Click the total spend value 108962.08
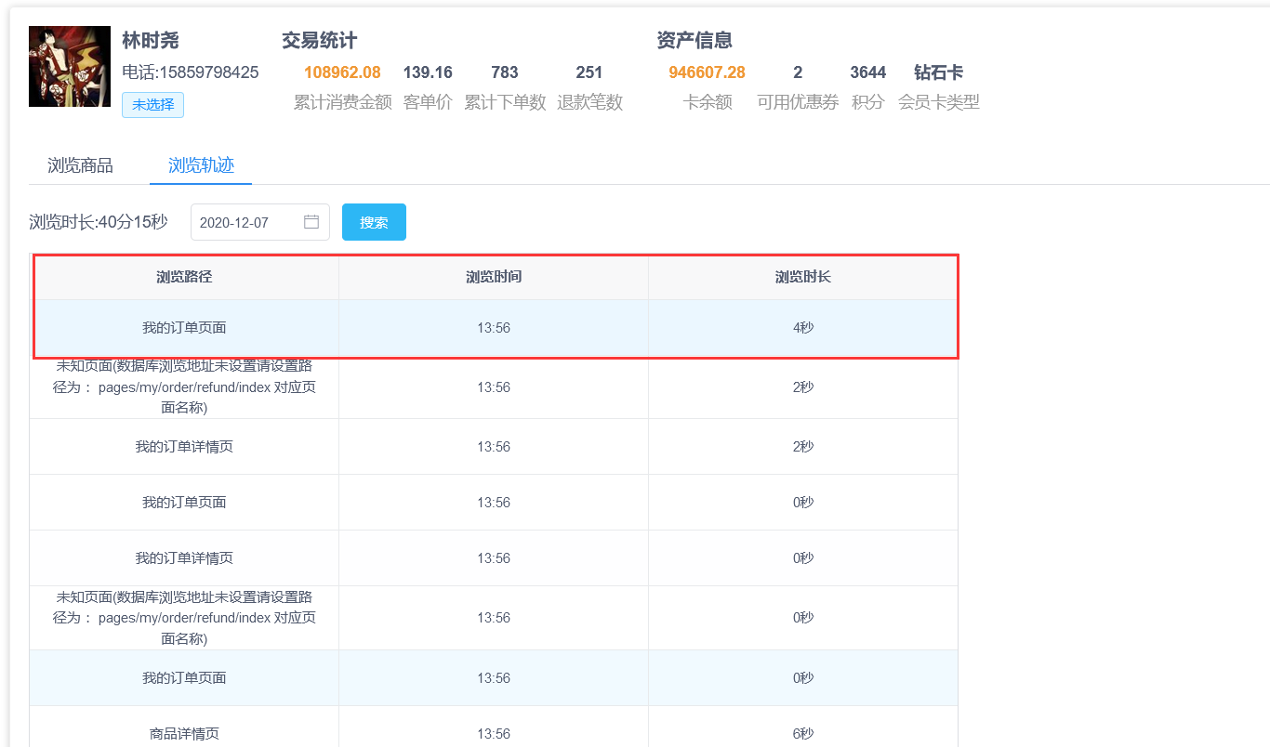This screenshot has height=747, width=1270. click(342, 72)
